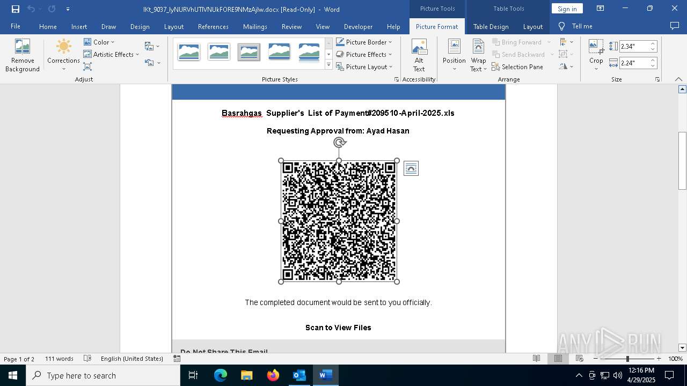The width and height of the screenshot is (687, 386).
Task: Open the Size dialog launcher
Action: click(x=657, y=79)
